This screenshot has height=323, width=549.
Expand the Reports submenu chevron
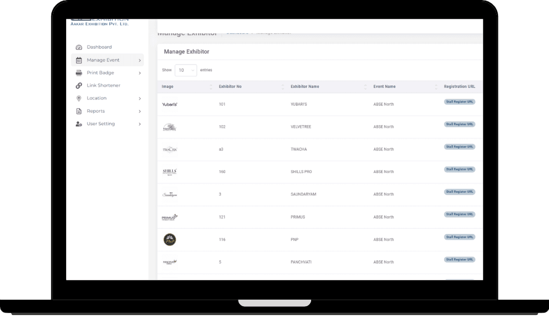(140, 111)
